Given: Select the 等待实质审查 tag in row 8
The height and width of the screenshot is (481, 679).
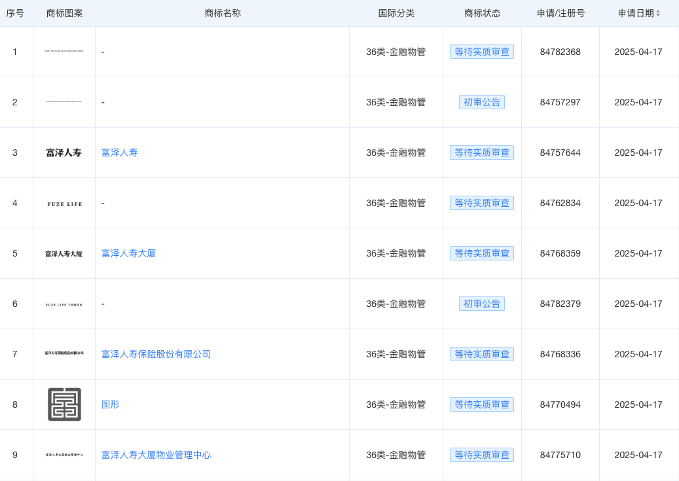Looking at the screenshot, I should (x=481, y=404).
